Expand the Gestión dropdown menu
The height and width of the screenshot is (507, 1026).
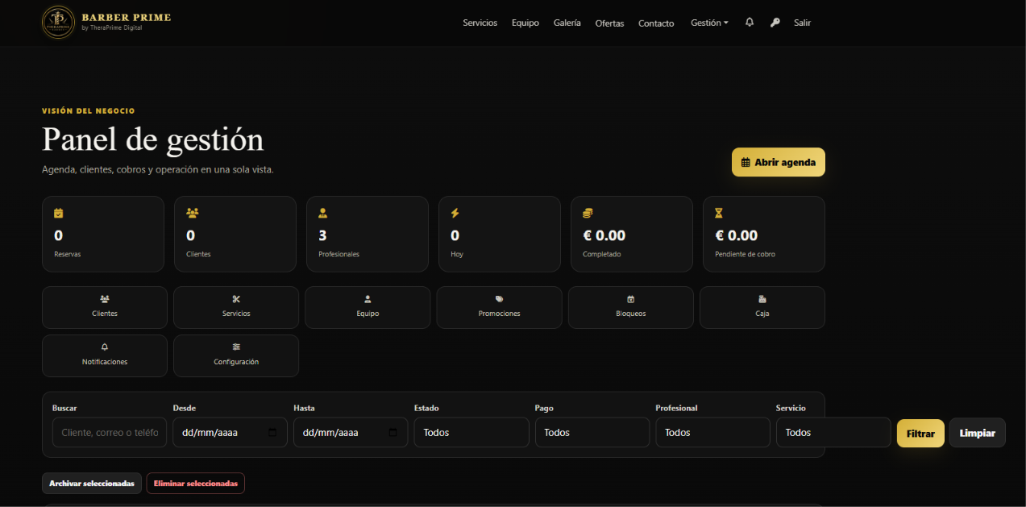pyautogui.click(x=709, y=23)
